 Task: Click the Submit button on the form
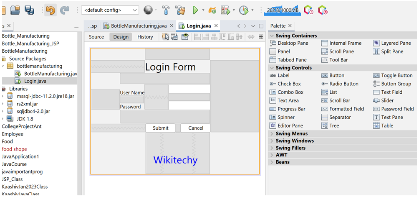161,128
